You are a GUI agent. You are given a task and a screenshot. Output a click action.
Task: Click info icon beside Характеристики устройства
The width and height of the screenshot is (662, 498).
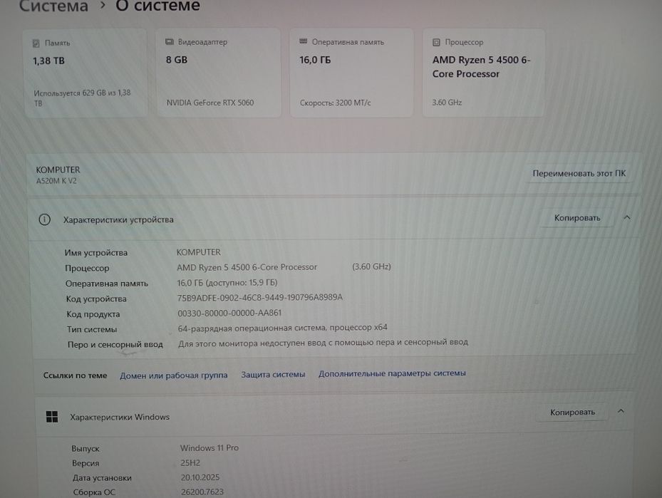click(44, 219)
